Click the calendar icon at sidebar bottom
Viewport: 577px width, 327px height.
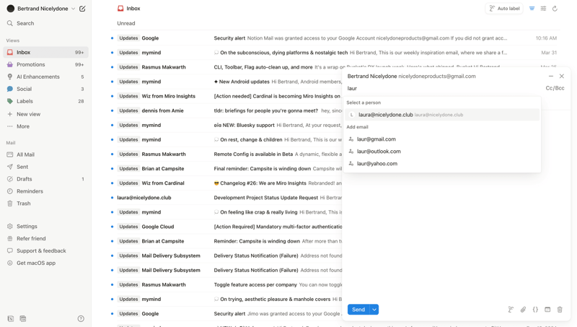tap(23, 318)
